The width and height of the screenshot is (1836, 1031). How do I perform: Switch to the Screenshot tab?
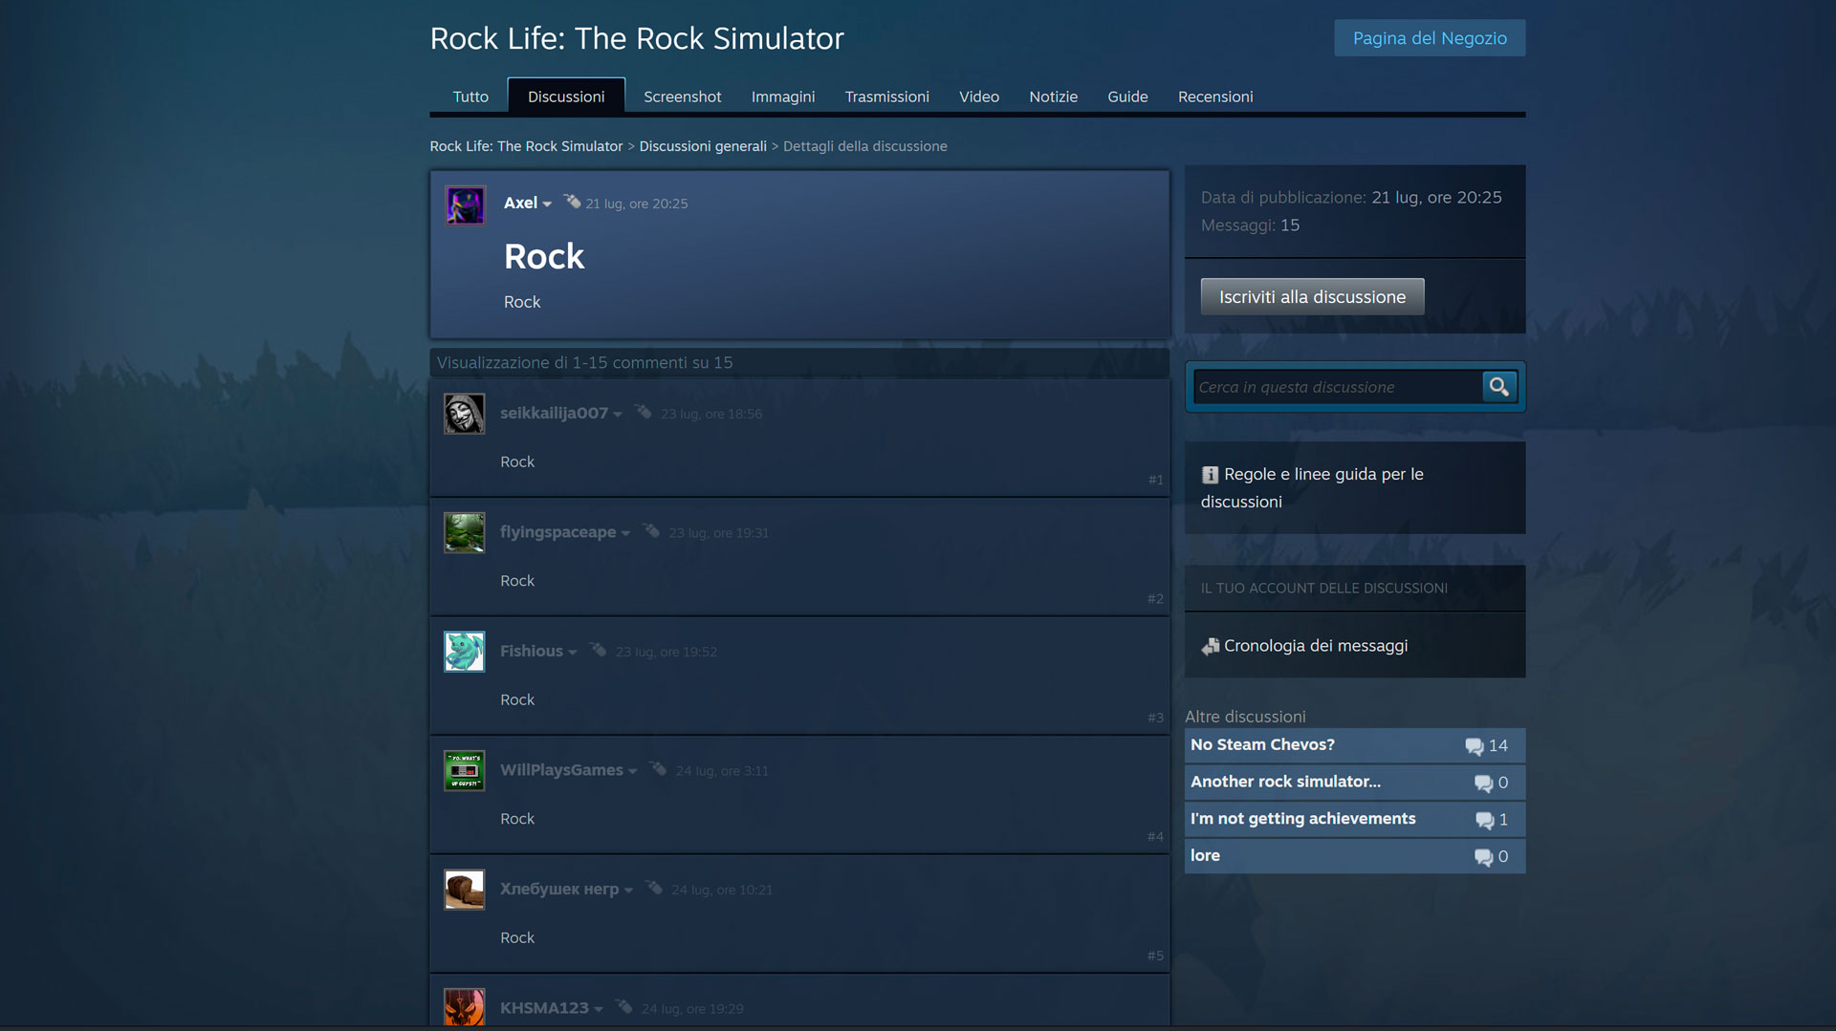(x=682, y=97)
